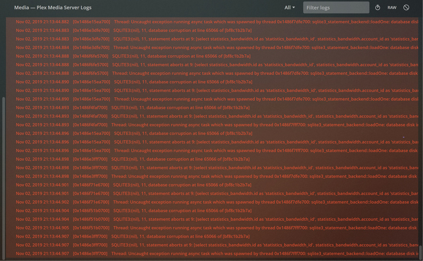Select the 21:13:44.882 Uncaught exception log row
423x261 pixels.
pyautogui.click(x=212, y=22)
